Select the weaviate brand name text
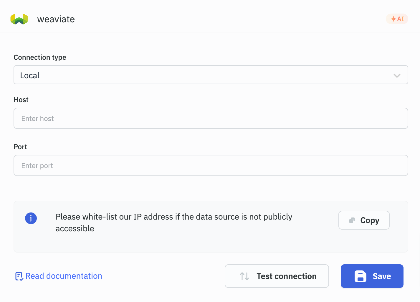Image resolution: width=420 pixels, height=302 pixels. [x=56, y=19]
